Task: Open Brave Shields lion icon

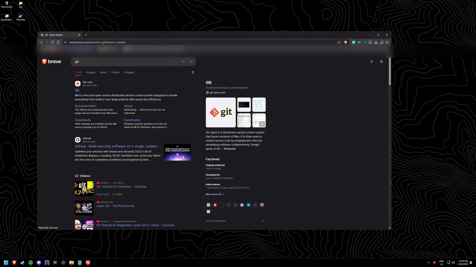Action: [346, 42]
